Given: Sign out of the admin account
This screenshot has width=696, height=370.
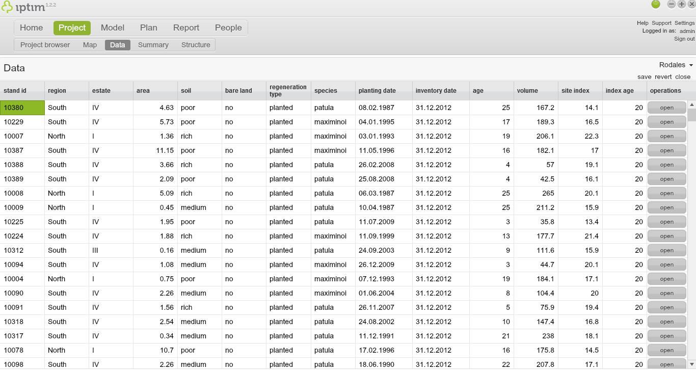Looking at the screenshot, I should coord(684,38).
